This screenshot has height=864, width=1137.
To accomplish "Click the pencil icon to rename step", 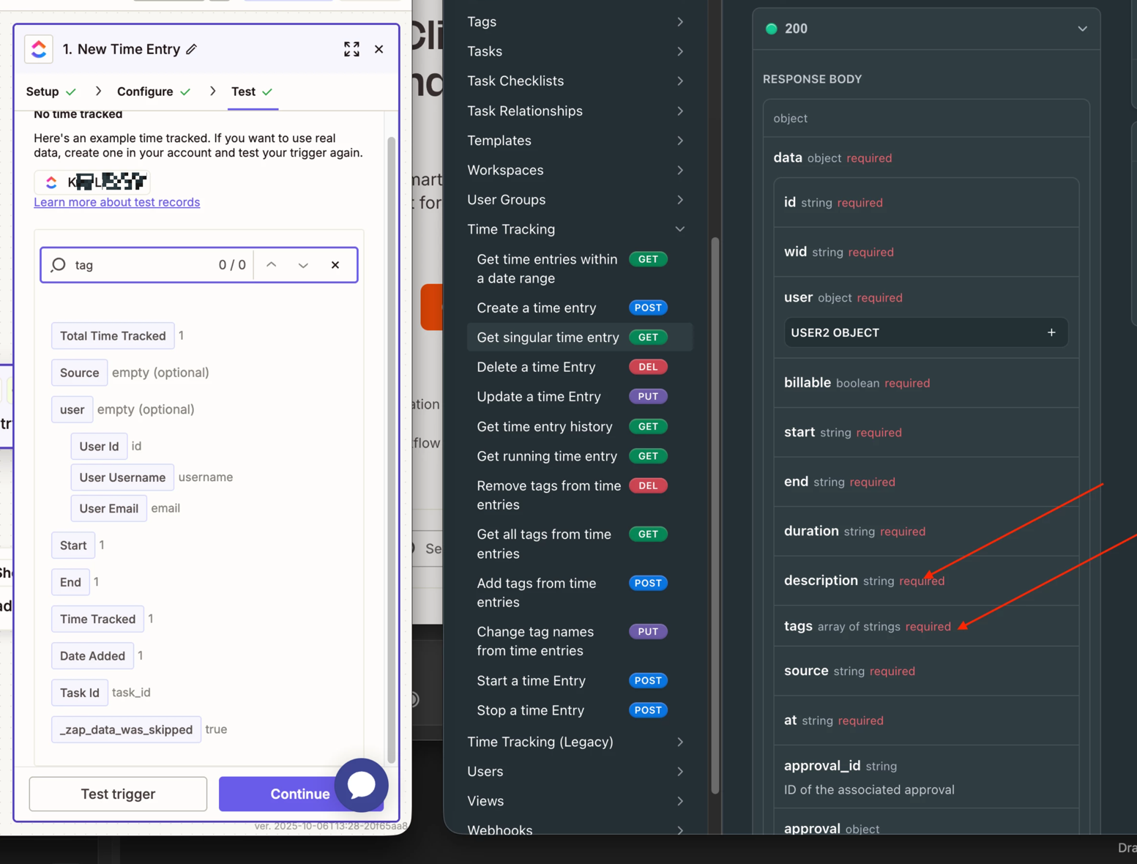I will coord(192,49).
